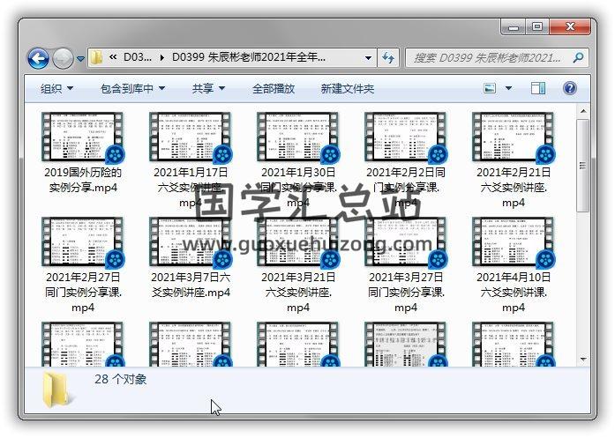
Task: Click the 全部播放 button
Action: (274, 88)
